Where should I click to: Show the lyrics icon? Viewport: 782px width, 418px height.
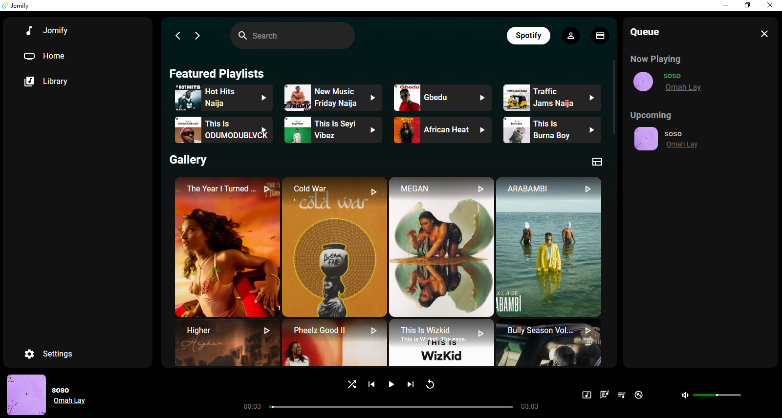point(605,395)
